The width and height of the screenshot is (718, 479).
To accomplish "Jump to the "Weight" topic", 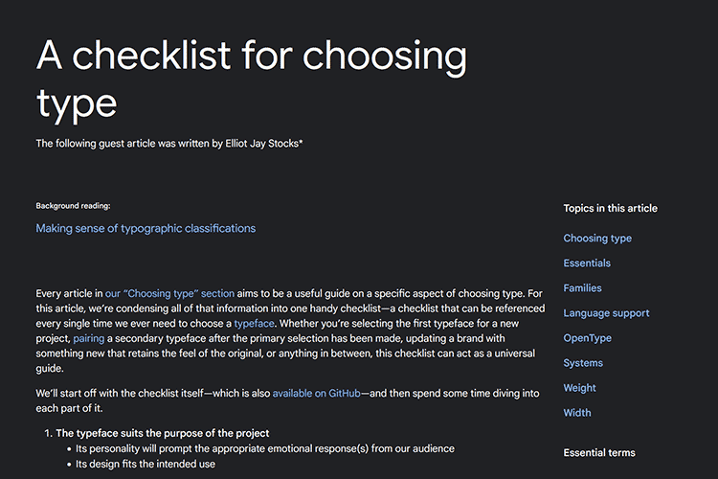I will [580, 388].
